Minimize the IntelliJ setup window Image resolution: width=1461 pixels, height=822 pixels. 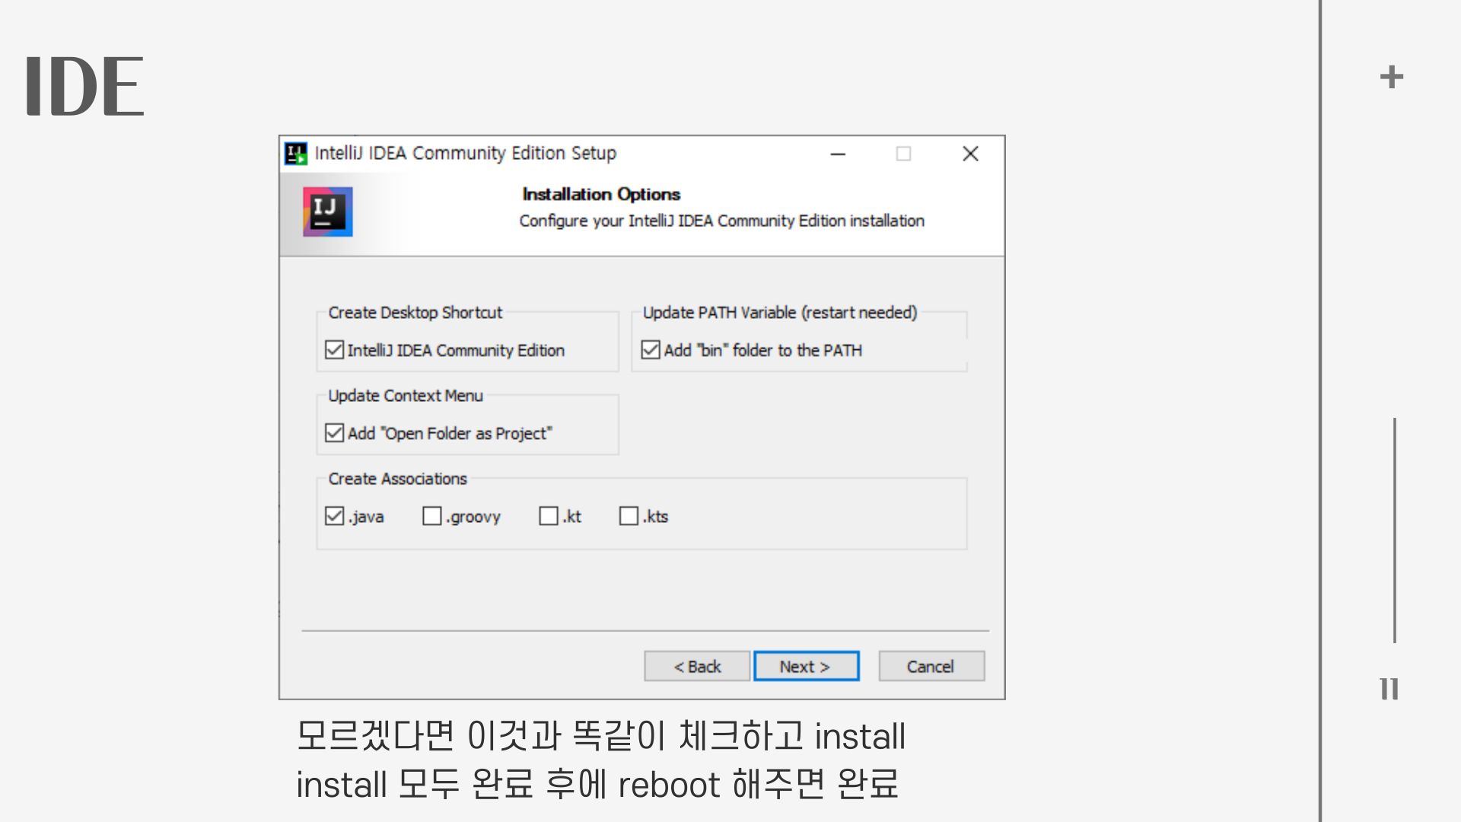pos(838,154)
